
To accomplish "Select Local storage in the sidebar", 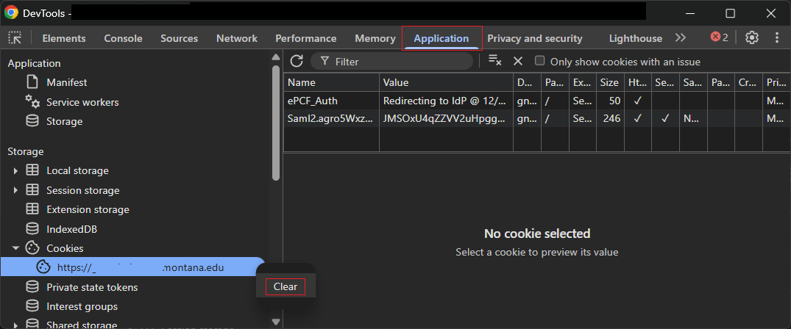I will [77, 171].
